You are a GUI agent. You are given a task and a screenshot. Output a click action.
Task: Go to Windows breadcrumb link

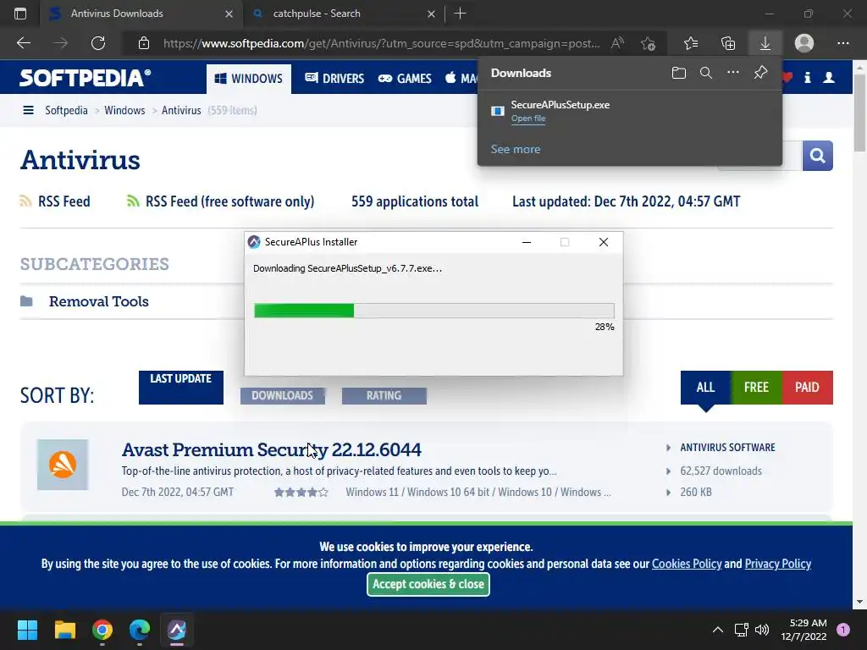[x=124, y=111]
